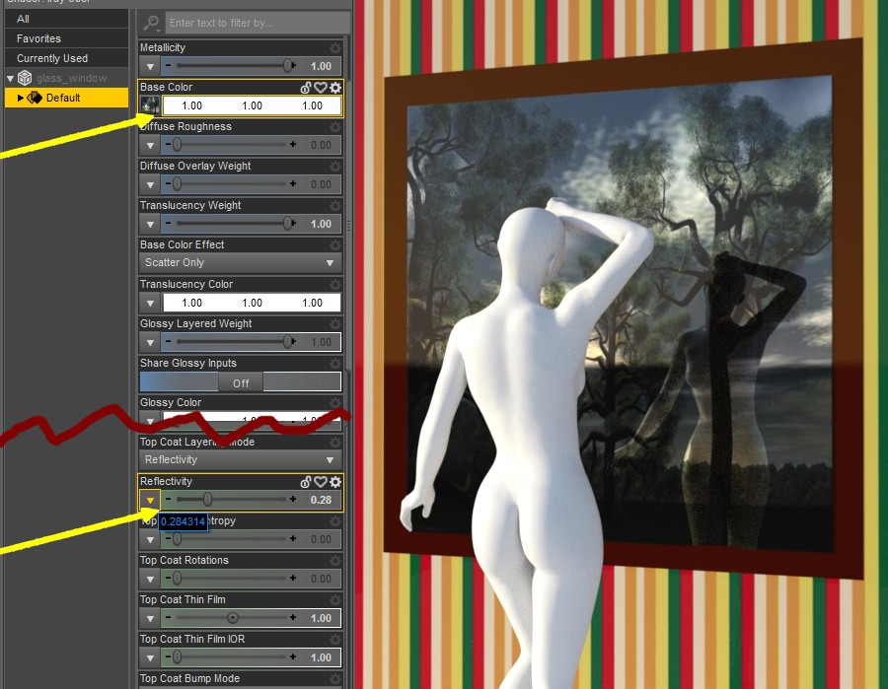
Task: Open Metallicity map menu arrow
Action: pyautogui.click(x=150, y=66)
